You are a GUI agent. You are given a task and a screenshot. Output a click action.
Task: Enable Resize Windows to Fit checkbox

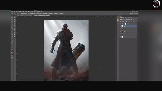coord(20,13)
